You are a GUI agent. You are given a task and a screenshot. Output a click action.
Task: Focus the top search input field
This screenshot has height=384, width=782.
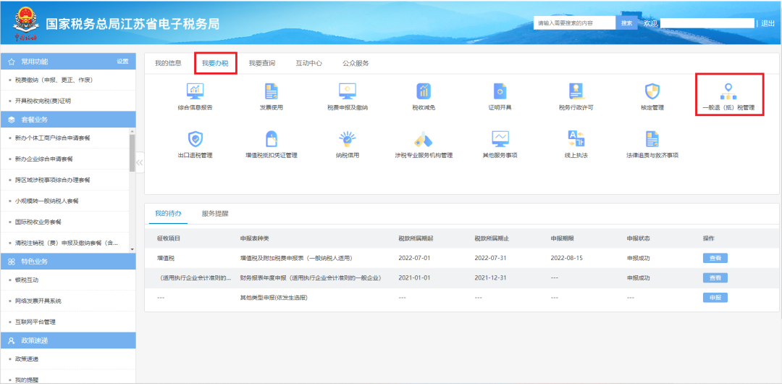click(x=575, y=23)
